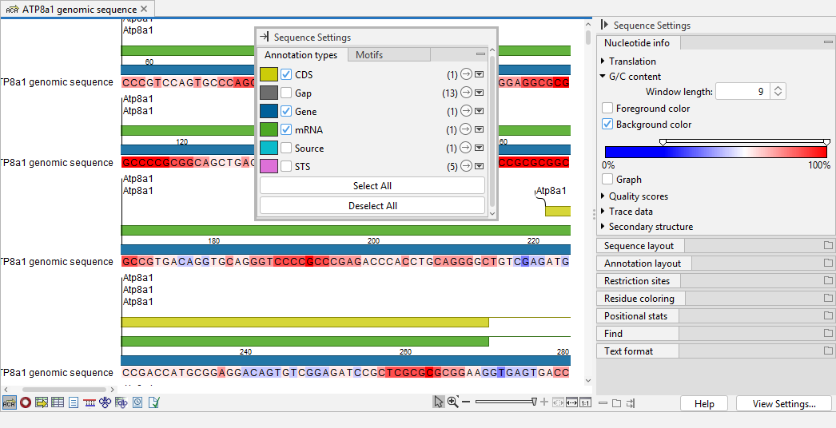The width and height of the screenshot is (836, 428).
Task: Click the zoom in plus icon
Action: (x=543, y=402)
